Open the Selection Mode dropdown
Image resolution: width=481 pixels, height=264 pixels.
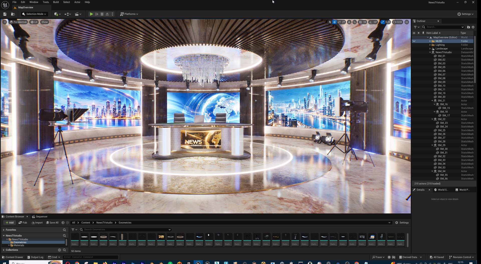click(x=34, y=14)
